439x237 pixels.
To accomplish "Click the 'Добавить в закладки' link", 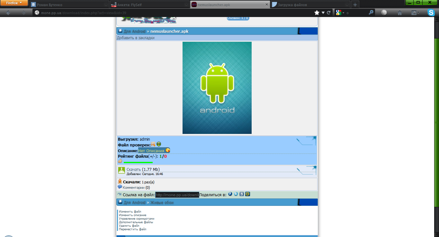I will click(136, 38).
